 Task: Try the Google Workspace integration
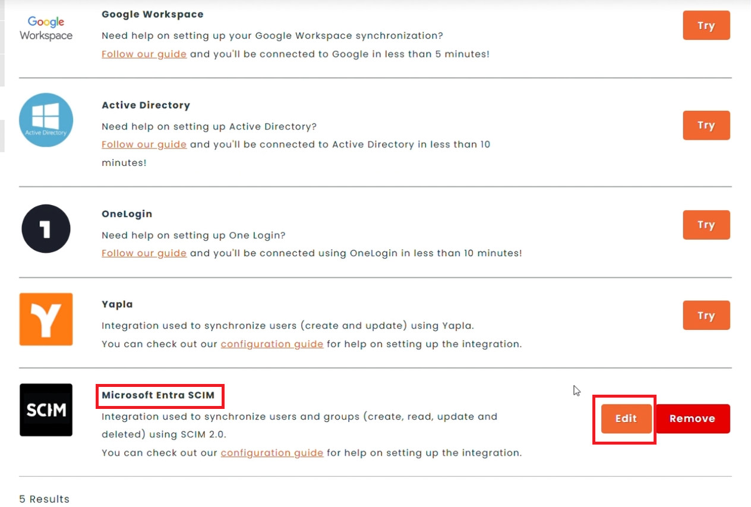point(706,26)
